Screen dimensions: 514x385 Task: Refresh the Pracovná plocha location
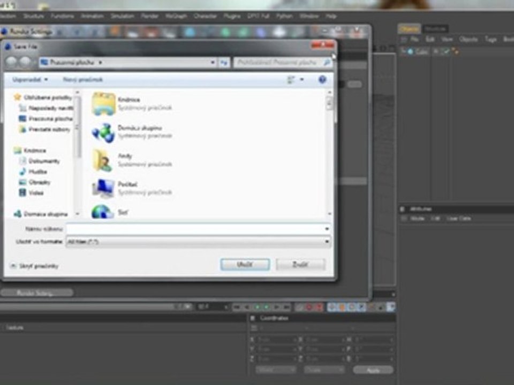pyautogui.click(x=224, y=62)
